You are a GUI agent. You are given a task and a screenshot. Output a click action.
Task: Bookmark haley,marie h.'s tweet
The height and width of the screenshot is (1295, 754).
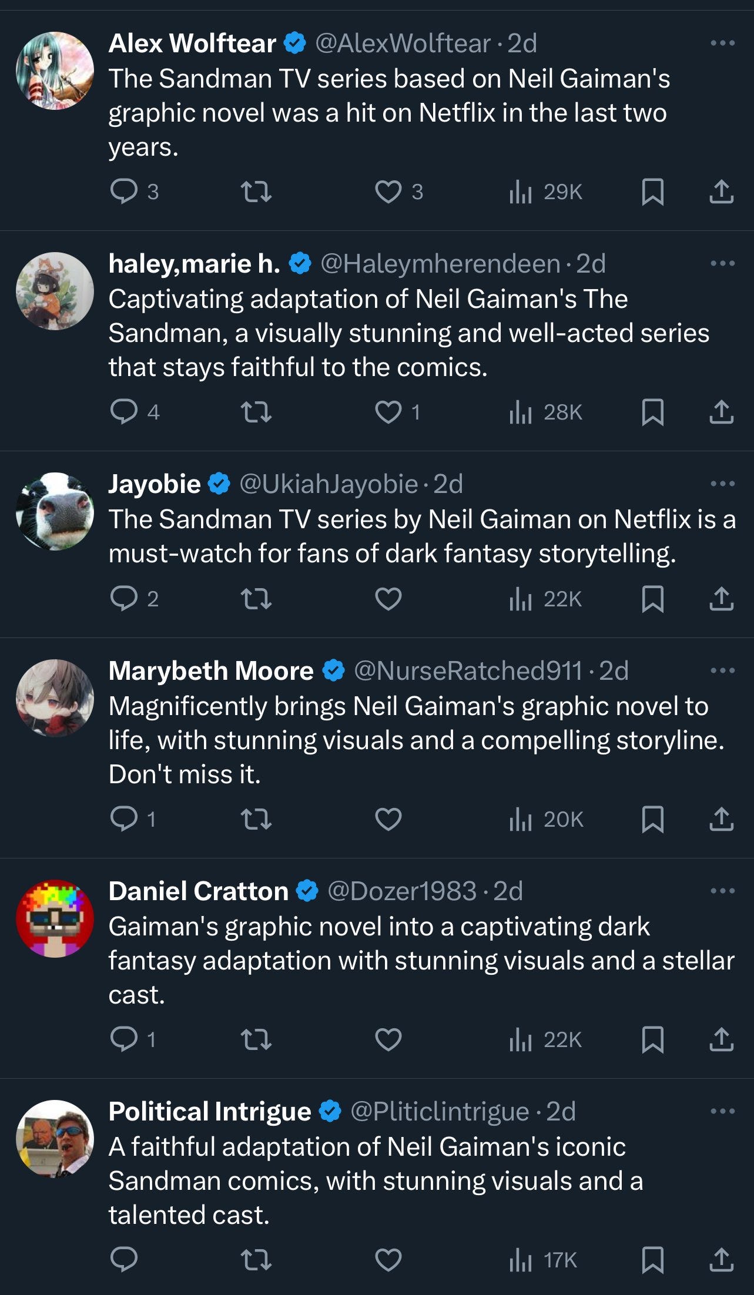652,412
